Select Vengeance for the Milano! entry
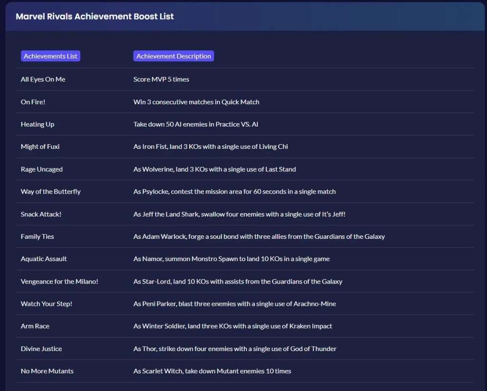Screen dimensions: 487x391 click(x=59, y=281)
